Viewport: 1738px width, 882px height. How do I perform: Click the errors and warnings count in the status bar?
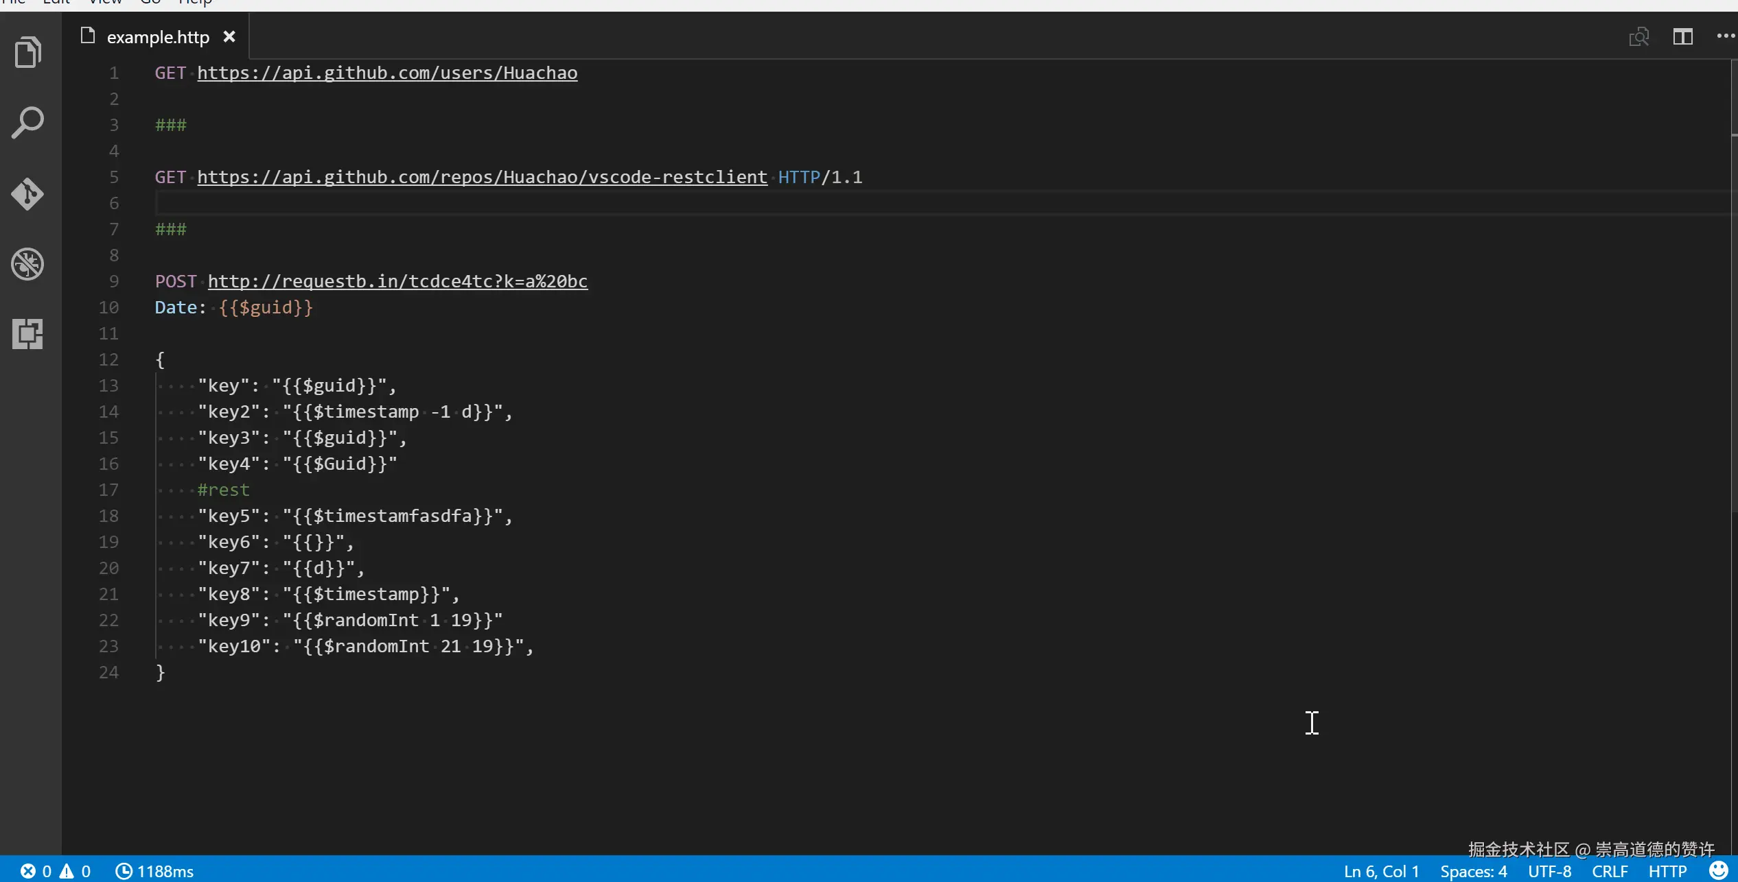[56, 871]
